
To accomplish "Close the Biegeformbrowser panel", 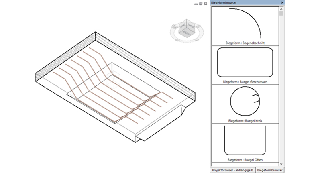I will [282, 3].
